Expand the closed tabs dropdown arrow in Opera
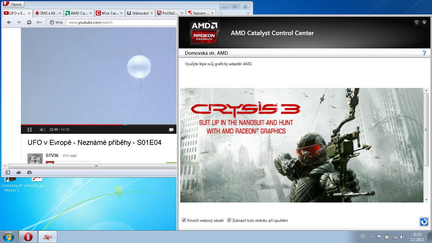The height and width of the screenshot is (243, 432). pyautogui.click(x=248, y=13)
